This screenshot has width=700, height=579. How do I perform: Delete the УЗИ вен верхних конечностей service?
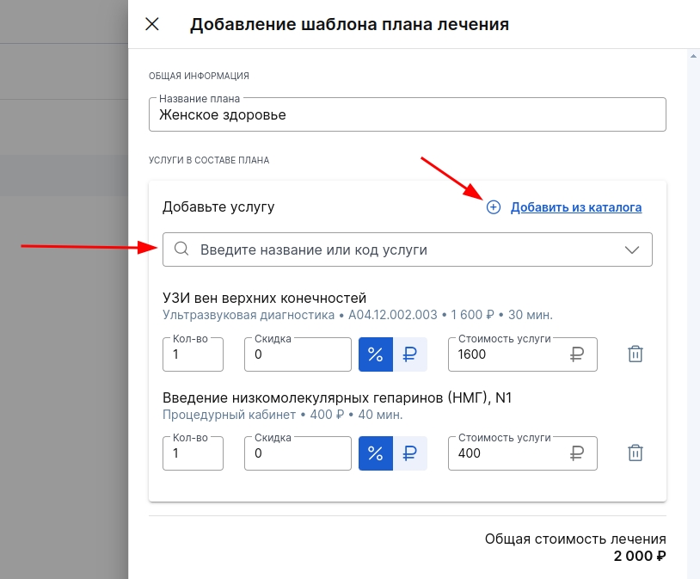coord(636,354)
